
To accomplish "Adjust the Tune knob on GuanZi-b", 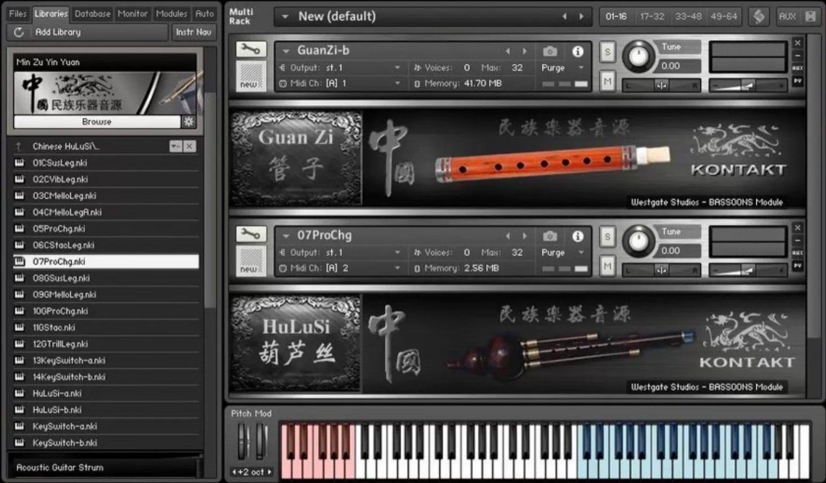I will tap(638, 56).
